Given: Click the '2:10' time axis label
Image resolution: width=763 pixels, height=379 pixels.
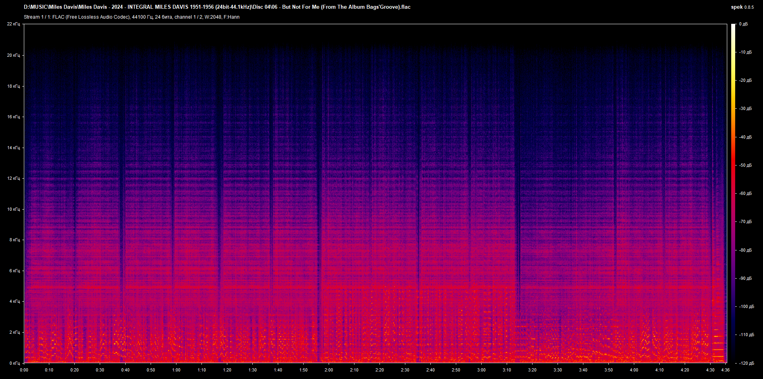Looking at the screenshot, I should tap(354, 370).
